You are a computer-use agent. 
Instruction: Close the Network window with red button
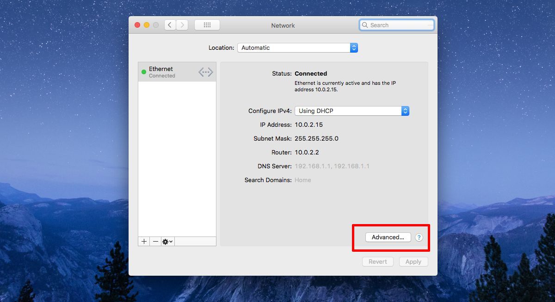(x=137, y=25)
